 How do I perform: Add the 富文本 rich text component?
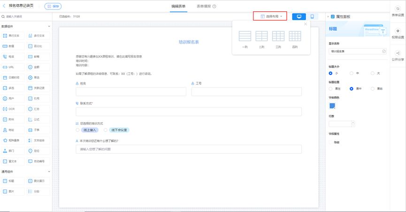pos(12,161)
